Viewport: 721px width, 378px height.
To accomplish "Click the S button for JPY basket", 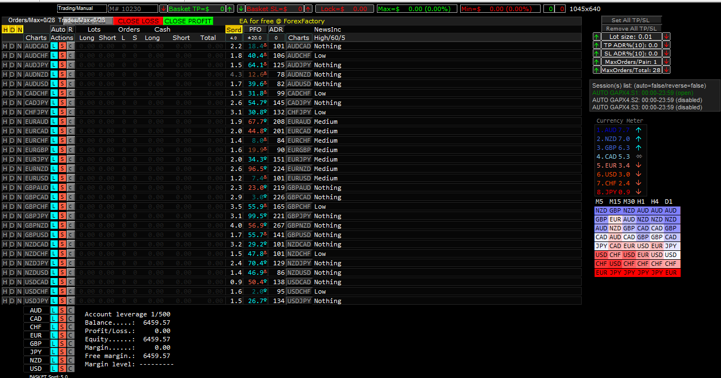I will [62, 352].
